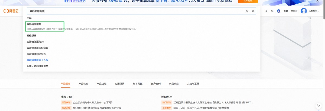Click the user avatar icon
The width and height of the screenshot is (325, 111).
click(304, 11)
